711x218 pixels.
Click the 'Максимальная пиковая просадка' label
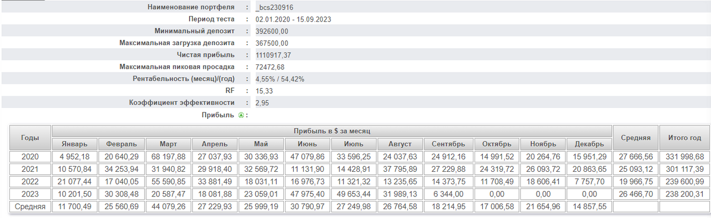(x=177, y=67)
